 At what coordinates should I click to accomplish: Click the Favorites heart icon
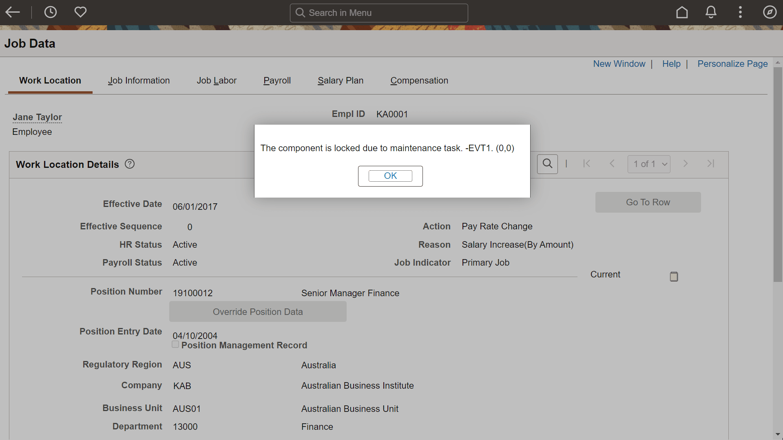(x=80, y=12)
